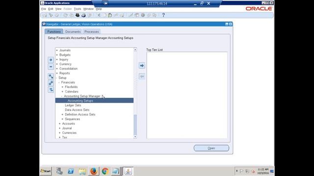This screenshot has width=314, height=176.
Task: Click the Collapse minus button beside tree
Action: pos(51,66)
